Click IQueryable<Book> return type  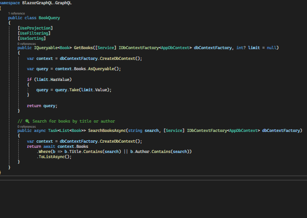pos(53,48)
